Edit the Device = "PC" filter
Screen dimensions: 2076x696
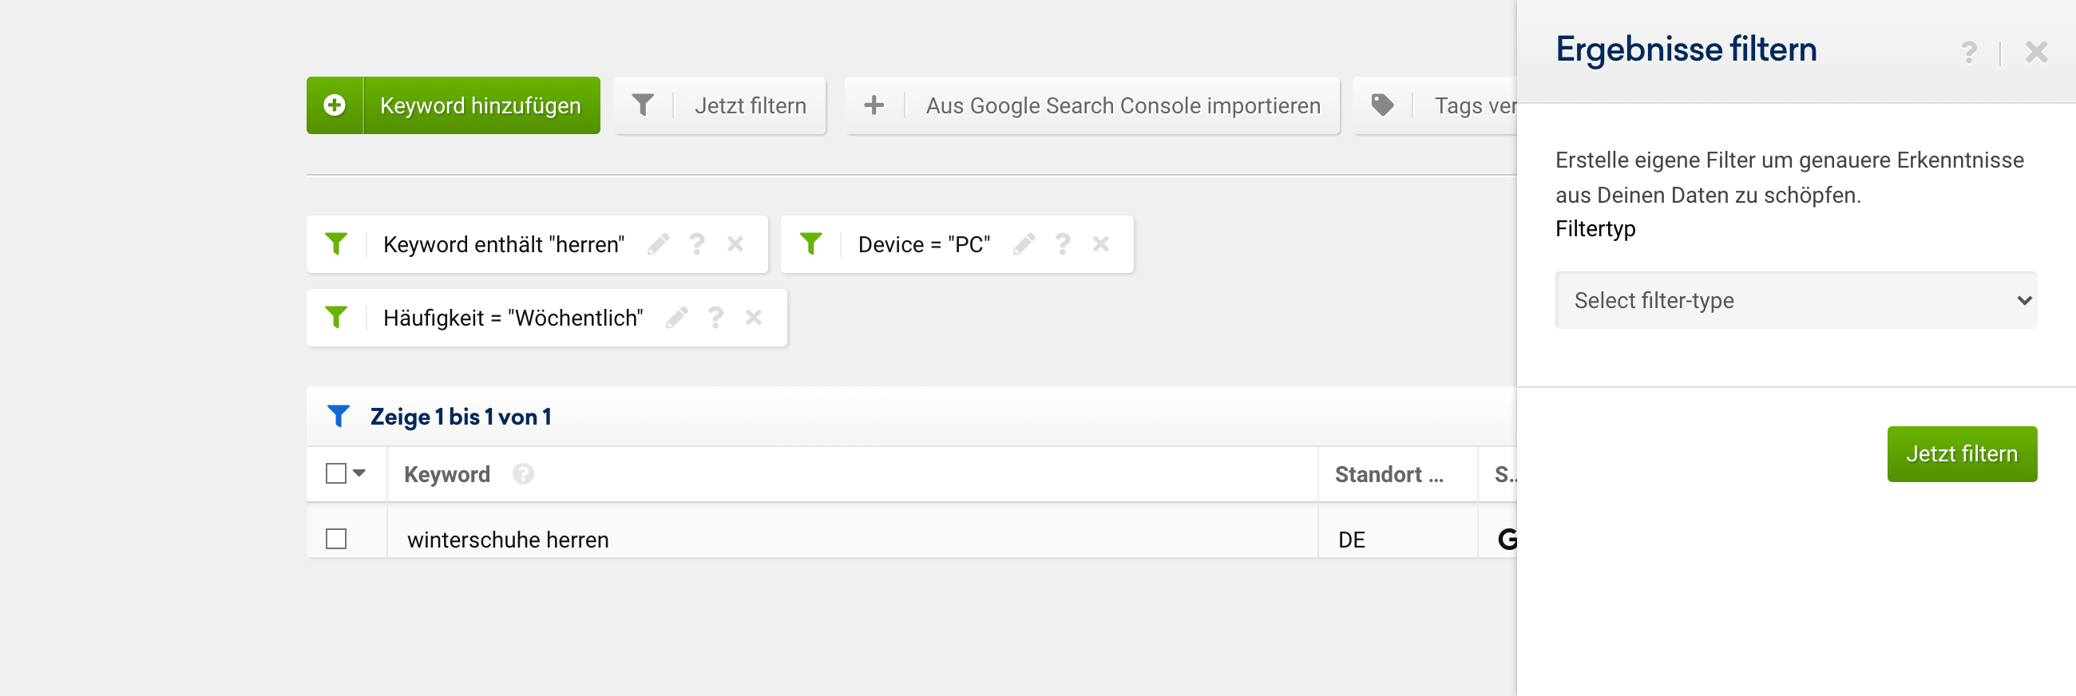(x=1024, y=244)
